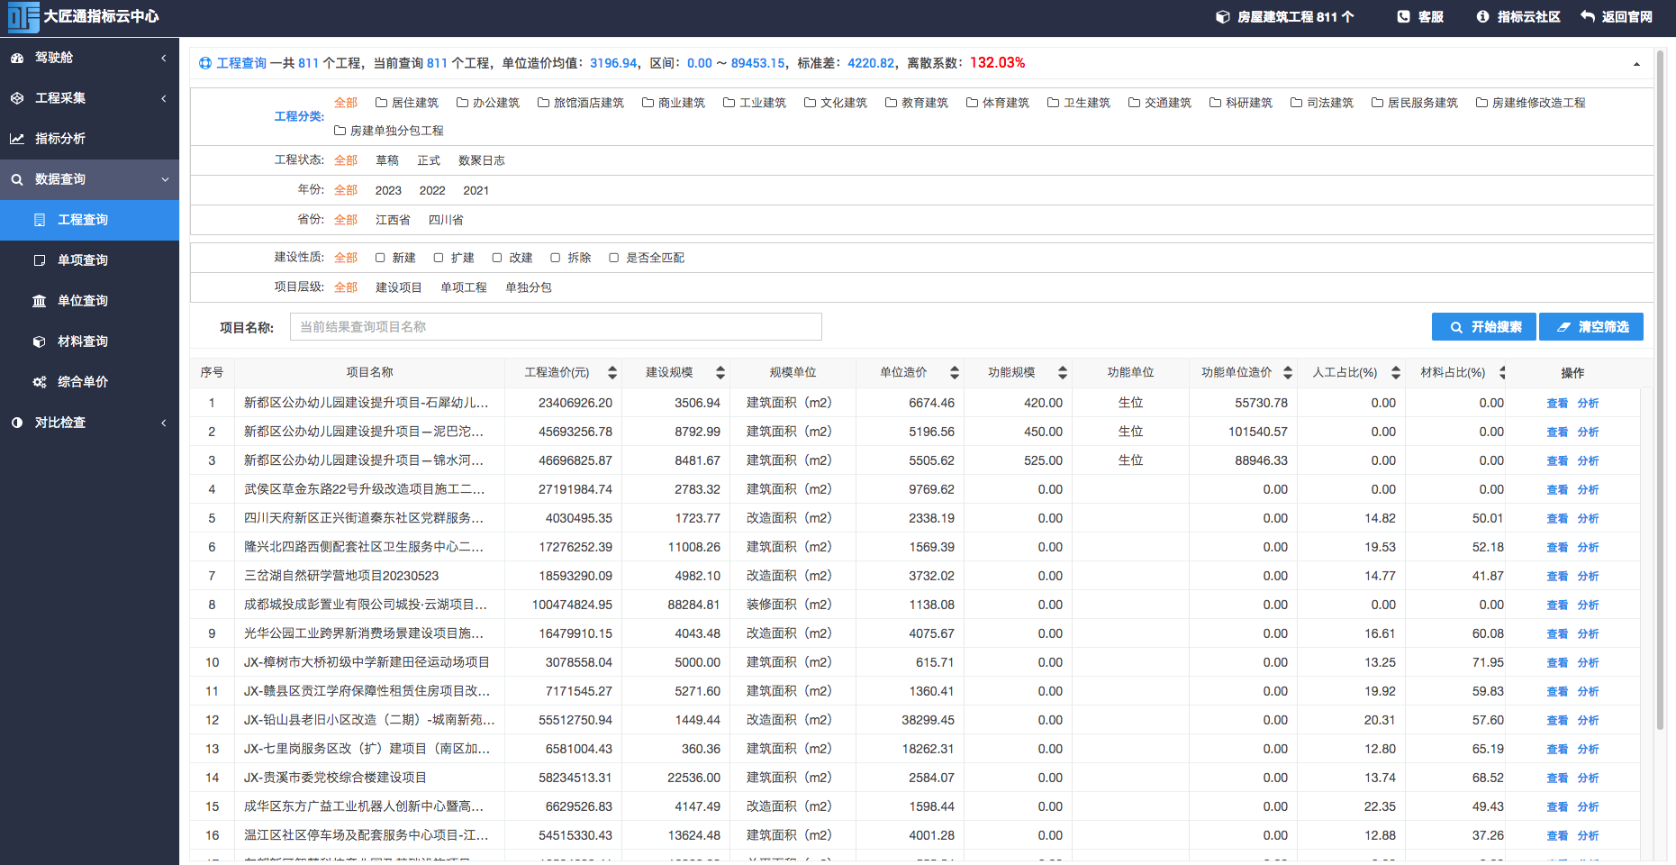Click the 材料查询 box icon
Screen dimensions: 1676x865
click(40, 341)
